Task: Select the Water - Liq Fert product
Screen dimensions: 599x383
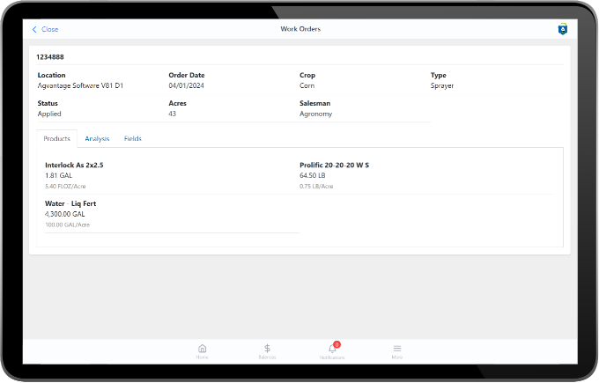Action: pyautogui.click(x=70, y=203)
